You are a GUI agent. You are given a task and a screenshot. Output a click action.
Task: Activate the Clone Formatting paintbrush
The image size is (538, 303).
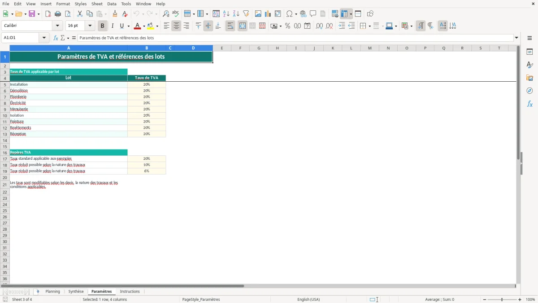(x=115, y=14)
